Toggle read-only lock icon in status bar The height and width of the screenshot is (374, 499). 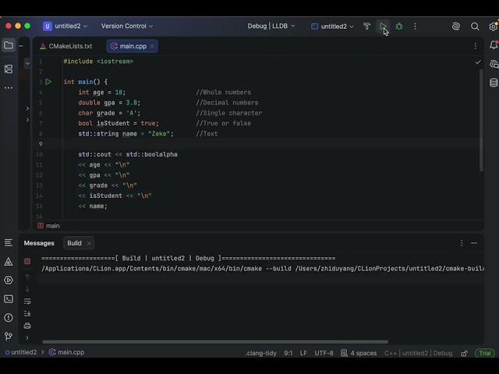pyautogui.click(x=465, y=353)
